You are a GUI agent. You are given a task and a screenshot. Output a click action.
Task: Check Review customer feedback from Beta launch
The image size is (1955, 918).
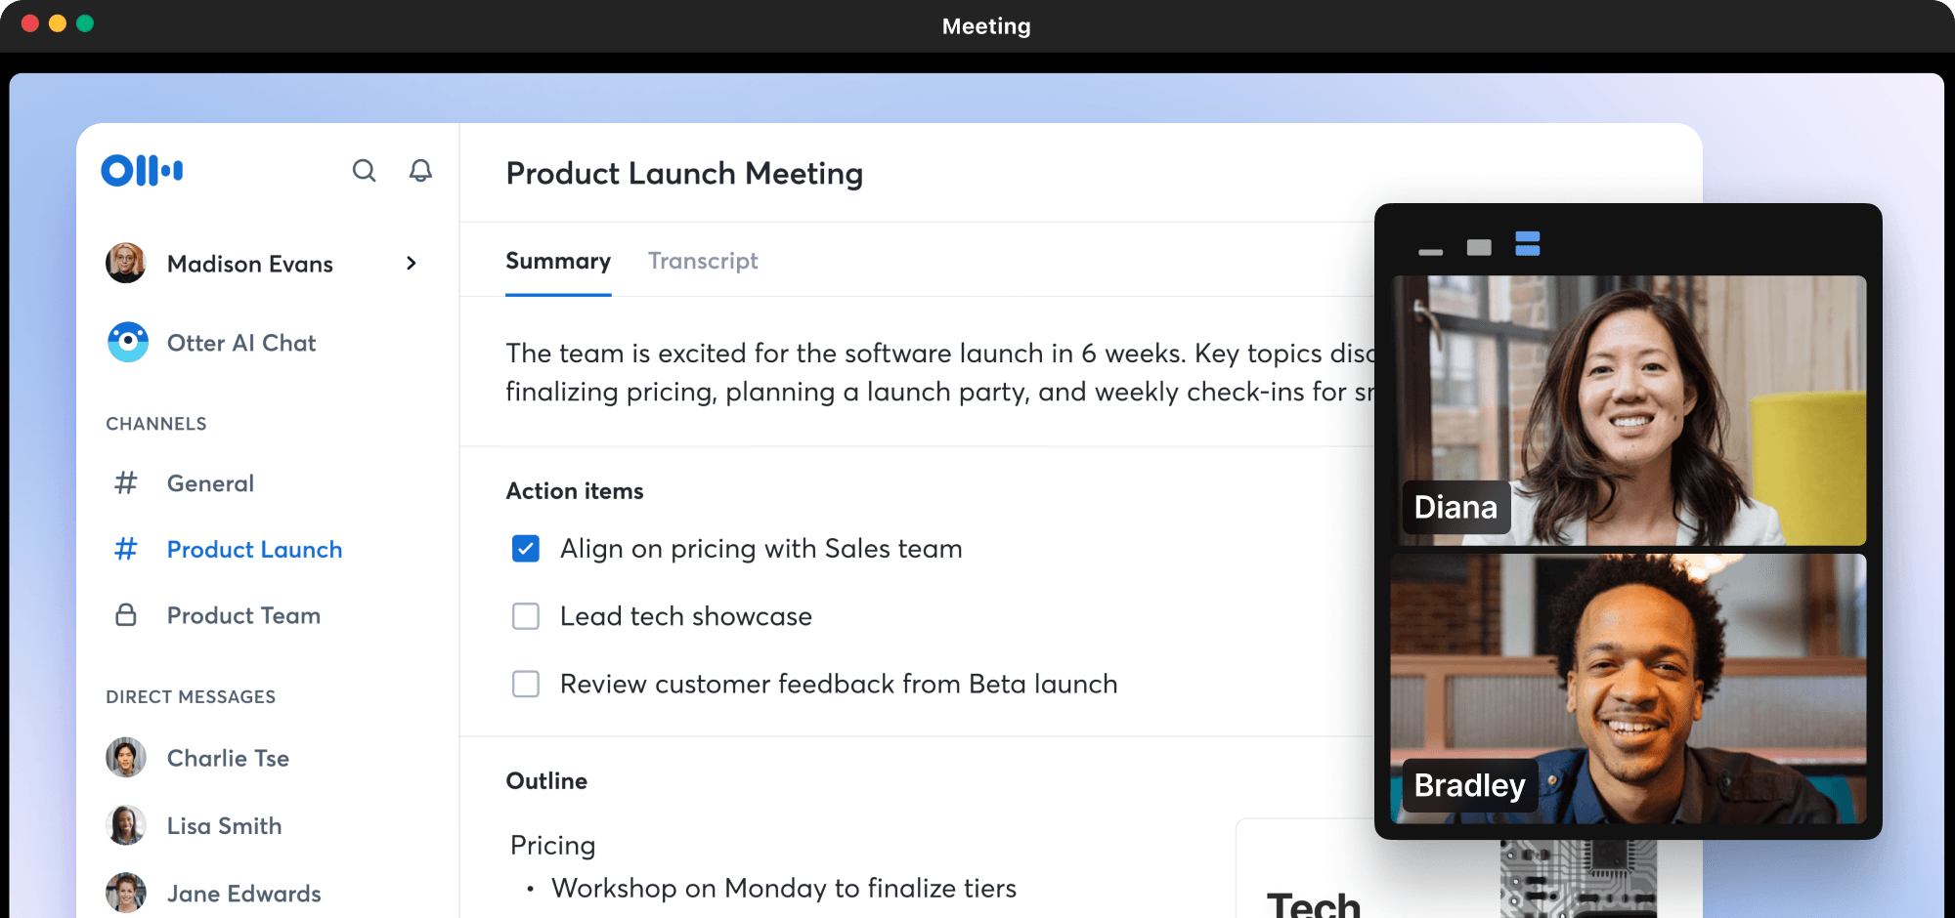[526, 684]
